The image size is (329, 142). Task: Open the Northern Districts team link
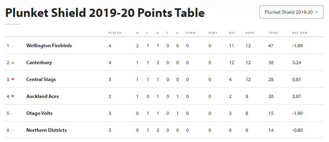[x=46, y=130]
